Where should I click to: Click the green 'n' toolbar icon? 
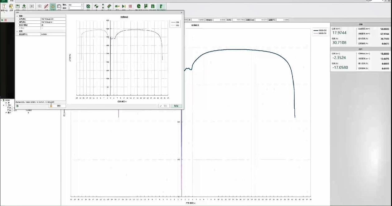coord(152,6)
